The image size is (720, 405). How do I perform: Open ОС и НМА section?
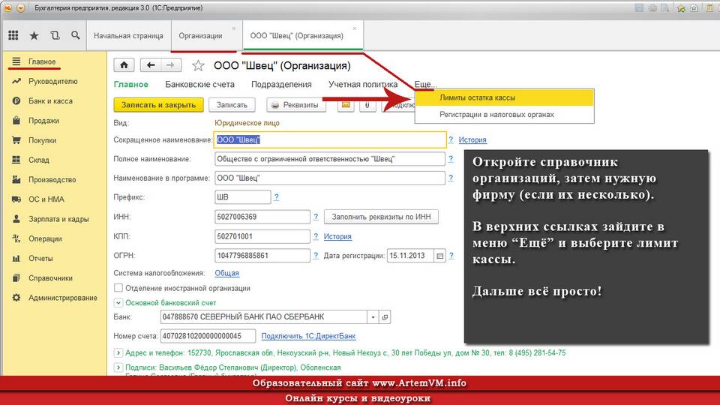coord(46,199)
